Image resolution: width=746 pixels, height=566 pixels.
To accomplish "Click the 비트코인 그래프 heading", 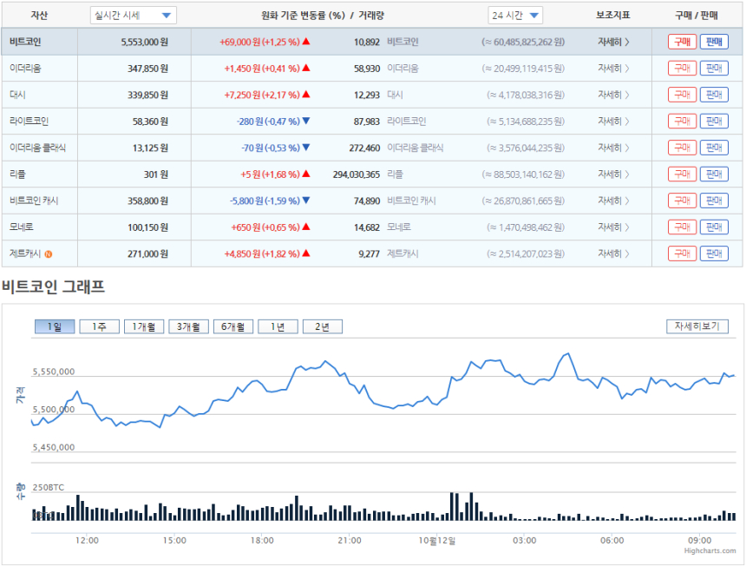I will (x=53, y=286).
